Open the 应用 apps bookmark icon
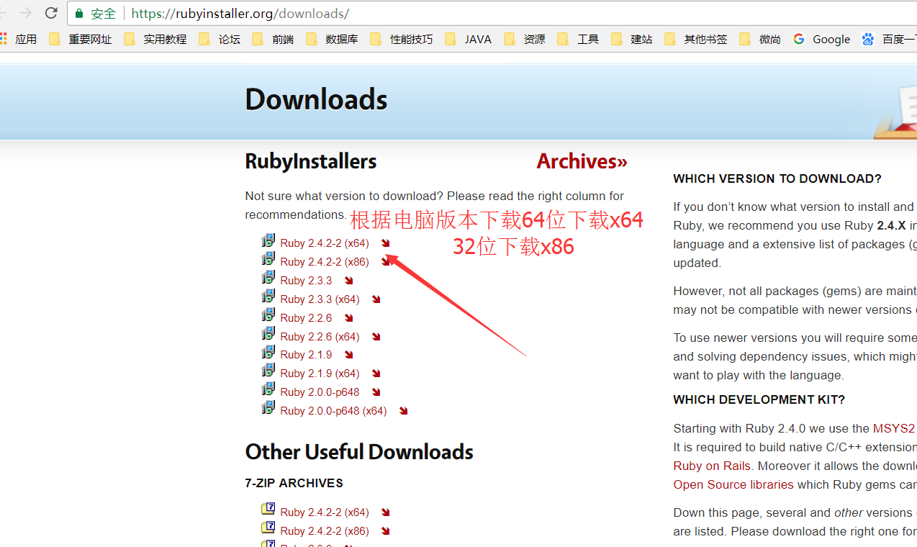 pos(19,39)
